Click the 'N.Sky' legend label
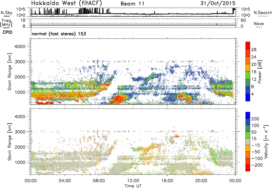The height and width of the screenshot is (188, 272). coord(6,13)
